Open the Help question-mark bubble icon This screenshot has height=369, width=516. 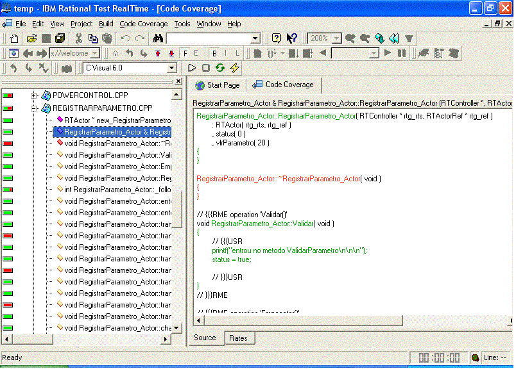tap(277, 38)
